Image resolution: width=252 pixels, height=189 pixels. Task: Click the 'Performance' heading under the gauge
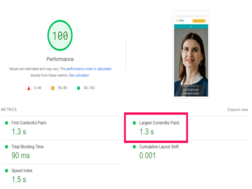pos(60,59)
